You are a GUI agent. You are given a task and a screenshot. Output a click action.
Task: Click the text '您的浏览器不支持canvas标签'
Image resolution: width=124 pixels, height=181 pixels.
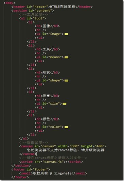pos(52,150)
